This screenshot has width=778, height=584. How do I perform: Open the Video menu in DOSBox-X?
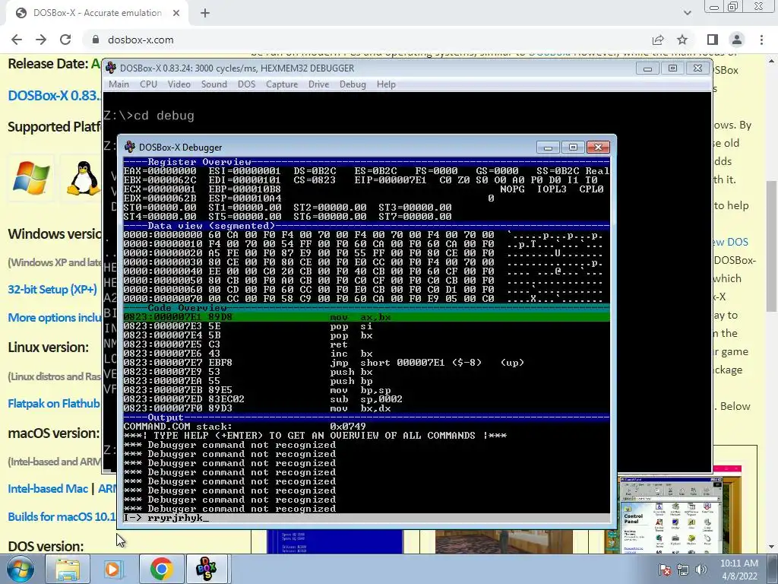(x=179, y=84)
